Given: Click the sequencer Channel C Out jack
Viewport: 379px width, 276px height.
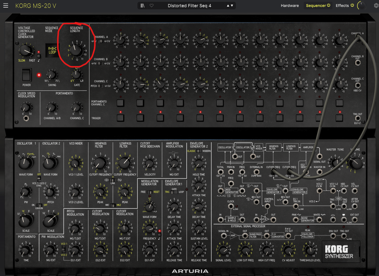Looking at the screenshot, I should point(358,85).
